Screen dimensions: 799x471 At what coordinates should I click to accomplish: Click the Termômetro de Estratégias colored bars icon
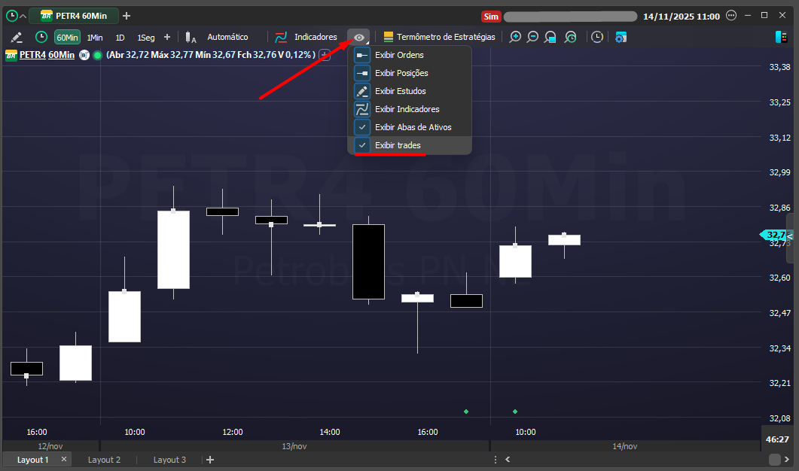[x=389, y=37]
